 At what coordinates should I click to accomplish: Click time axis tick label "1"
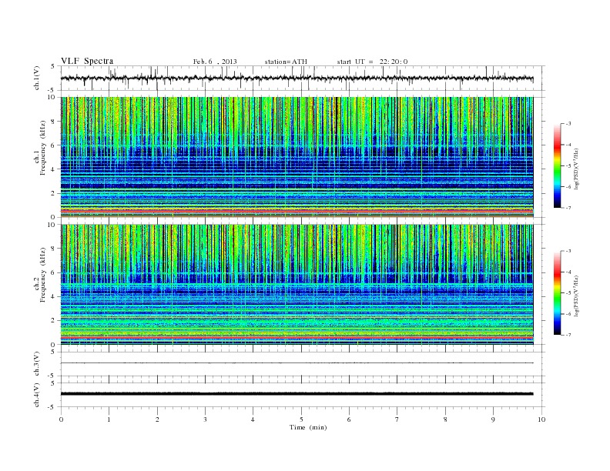point(109,419)
